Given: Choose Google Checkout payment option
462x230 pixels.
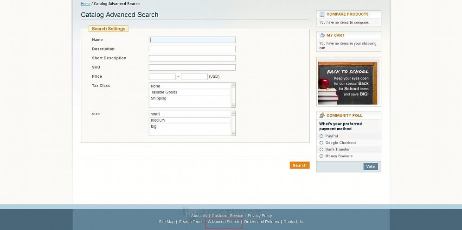Looking at the screenshot, I should click(321, 143).
